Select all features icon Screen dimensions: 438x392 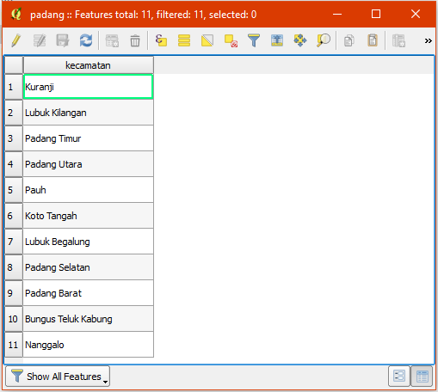coord(184,40)
